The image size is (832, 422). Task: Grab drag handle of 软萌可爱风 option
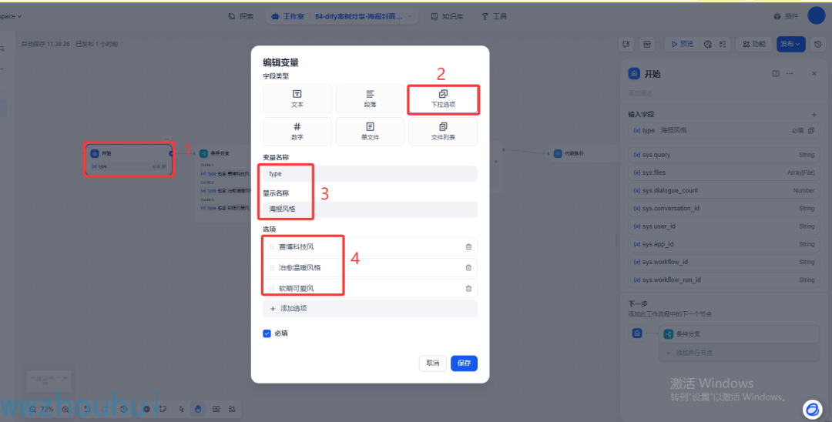272,289
